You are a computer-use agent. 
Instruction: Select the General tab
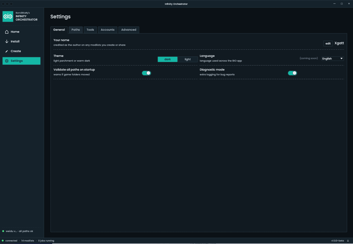point(59,30)
